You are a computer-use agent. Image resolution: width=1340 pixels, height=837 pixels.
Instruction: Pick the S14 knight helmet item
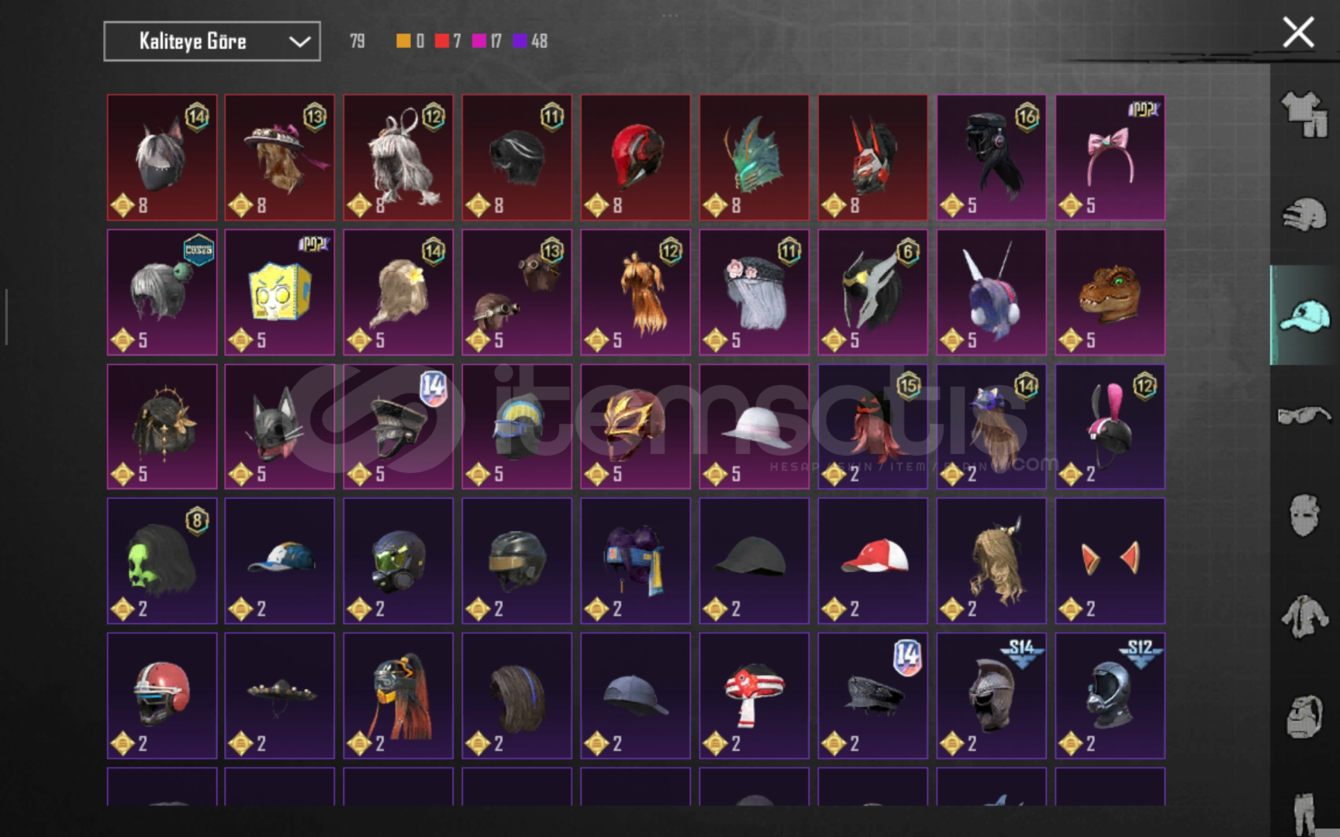(x=991, y=696)
